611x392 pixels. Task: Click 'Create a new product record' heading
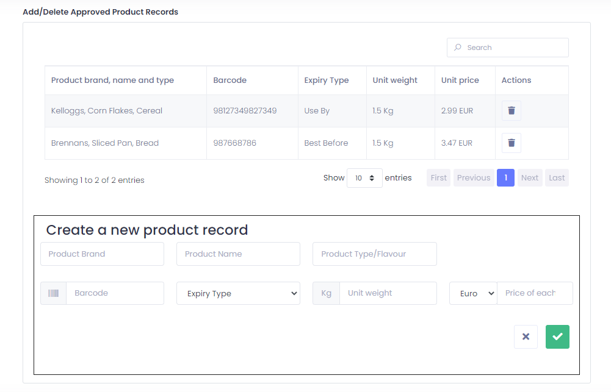[147, 230]
